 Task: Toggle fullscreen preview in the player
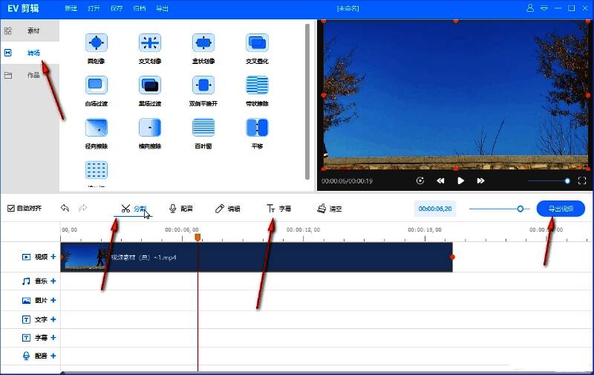[582, 180]
